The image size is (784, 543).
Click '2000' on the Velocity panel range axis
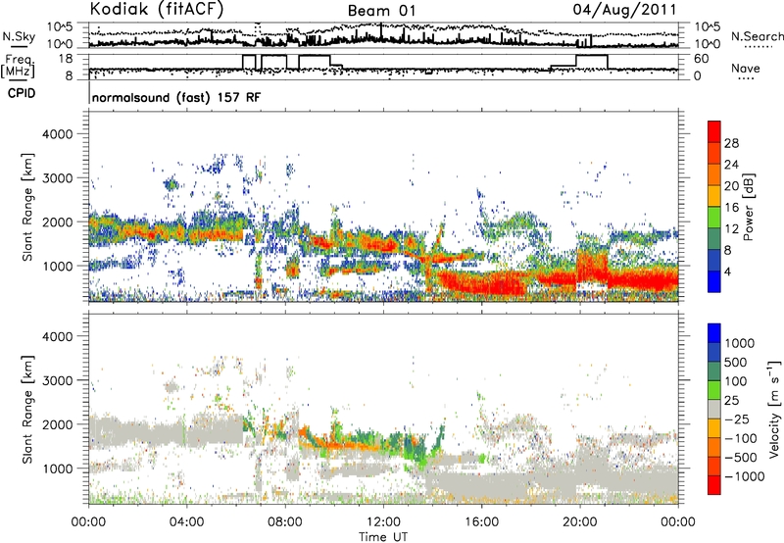point(57,424)
